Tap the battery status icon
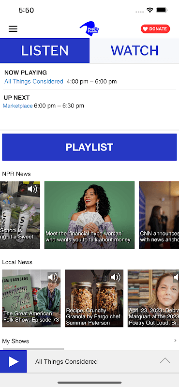Viewport: 179px width, 387px height. coord(162,10)
